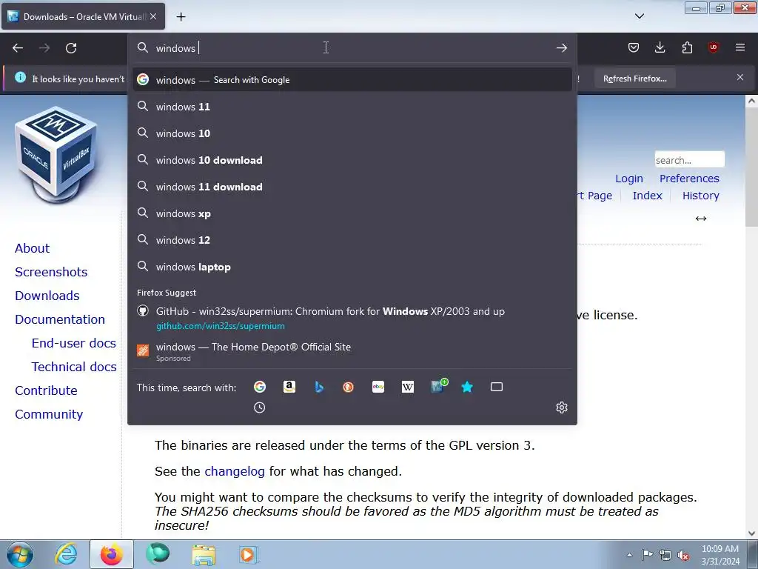Go back with the browser back arrow
The height and width of the screenshot is (569, 758).
[x=18, y=48]
